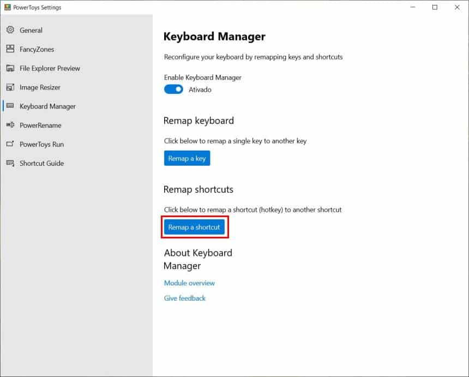This screenshot has width=469, height=377.
Task: Click the Remap a key button
Action: (187, 158)
